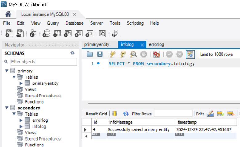Collapse Tables under secondary schema
Image resolution: width=240 pixels, height=147 pixels.
click(14, 114)
